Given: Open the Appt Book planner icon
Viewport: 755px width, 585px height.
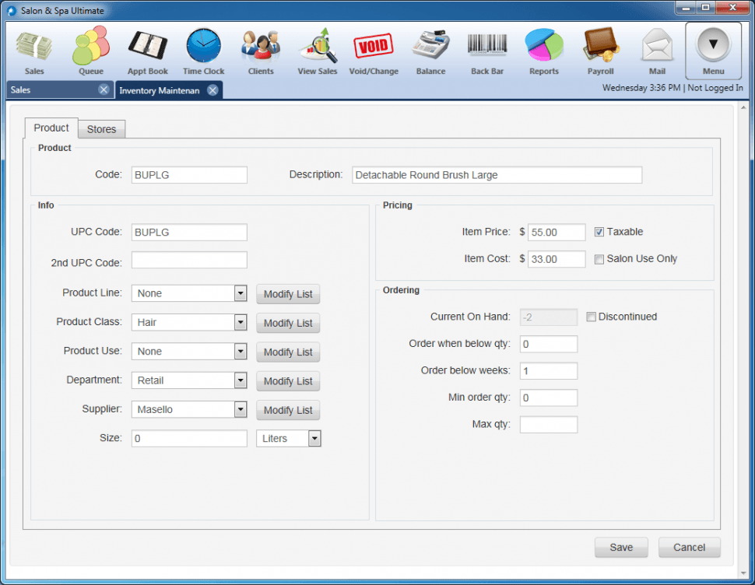Looking at the screenshot, I should pos(147,48).
